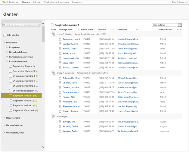Screen dimensions: 189x152
Task: Click the group icon for groep 1 Tigrina
Action: [x=53, y=34]
